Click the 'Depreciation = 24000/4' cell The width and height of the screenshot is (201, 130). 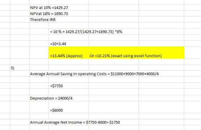(51, 98)
